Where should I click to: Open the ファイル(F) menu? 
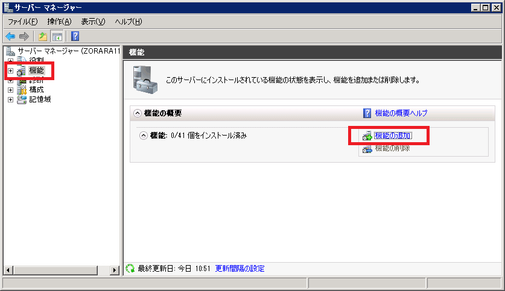click(22, 22)
